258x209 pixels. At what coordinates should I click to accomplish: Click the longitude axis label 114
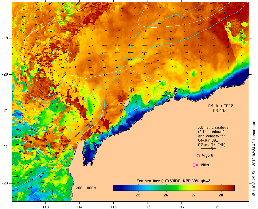[79, 207]
